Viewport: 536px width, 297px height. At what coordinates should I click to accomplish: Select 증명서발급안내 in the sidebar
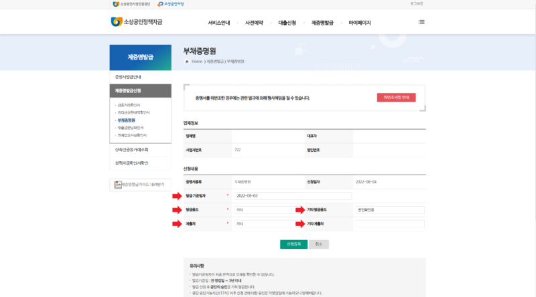(x=141, y=77)
